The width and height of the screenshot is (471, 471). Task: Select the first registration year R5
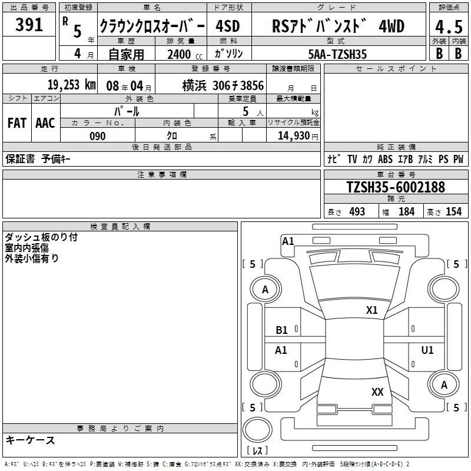72,26
